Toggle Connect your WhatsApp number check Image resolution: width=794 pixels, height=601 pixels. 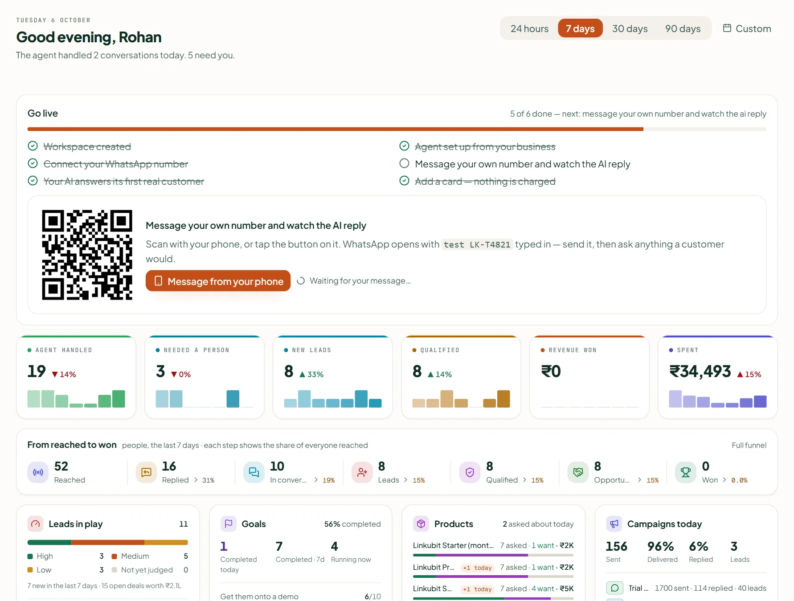coord(33,163)
